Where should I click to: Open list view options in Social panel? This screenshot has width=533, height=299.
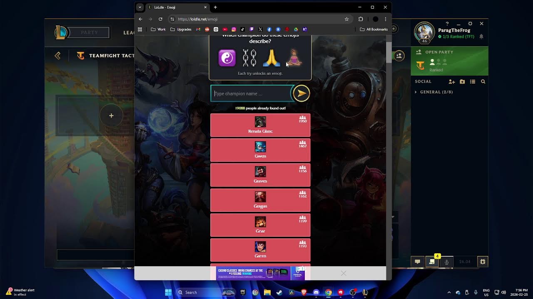coord(473,82)
